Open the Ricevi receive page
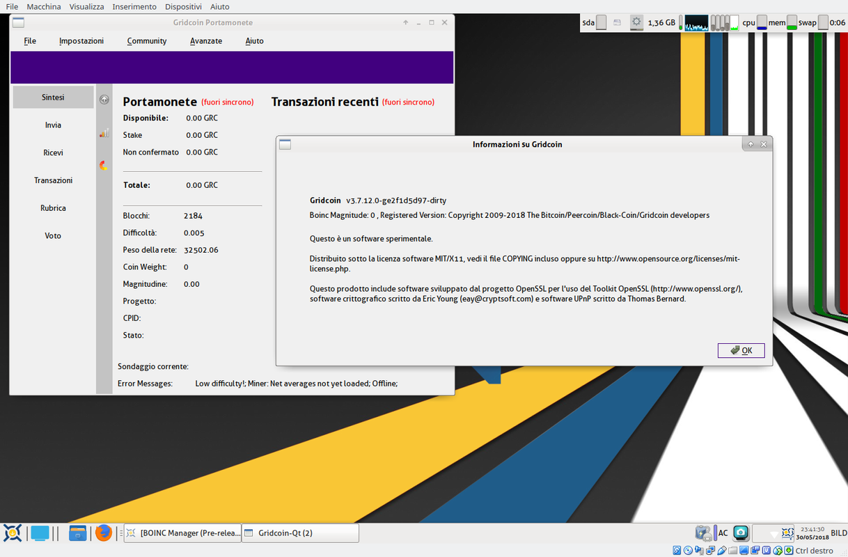The image size is (848, 557). click(x=53, y=152)
